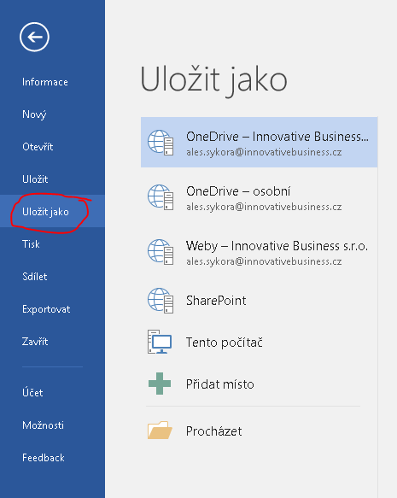
Task: Open the Účet page
Action: (32, 393)
